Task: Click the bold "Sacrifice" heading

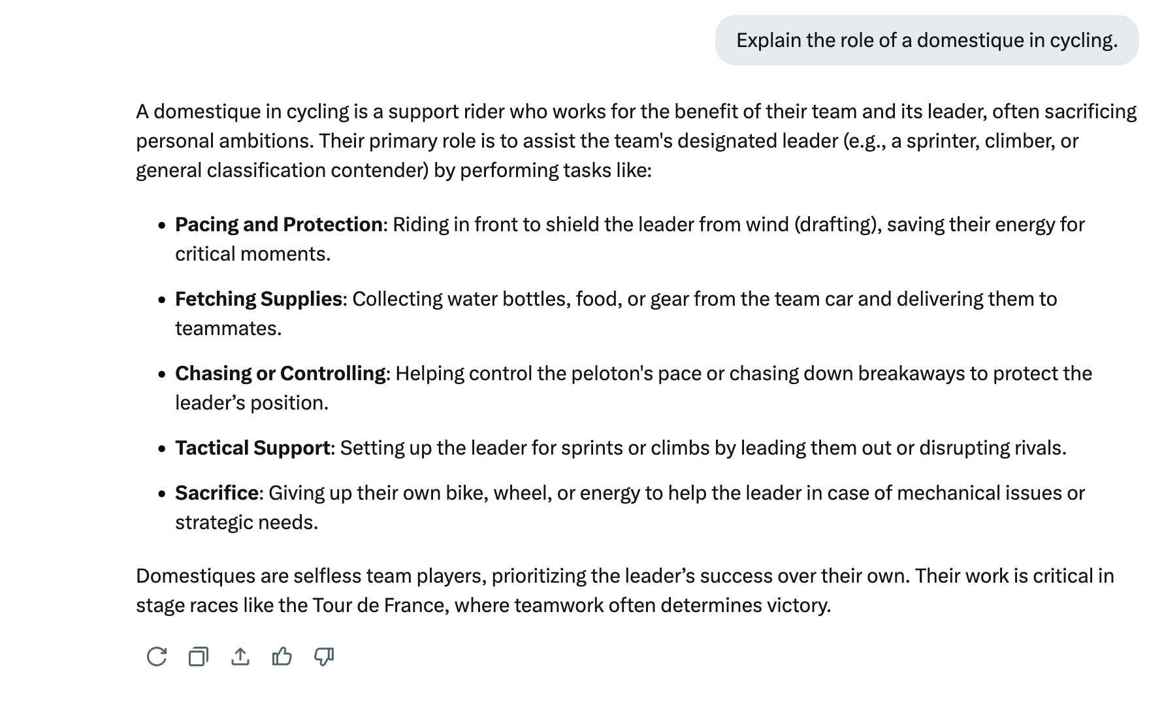Action: [x=216, y=493]
